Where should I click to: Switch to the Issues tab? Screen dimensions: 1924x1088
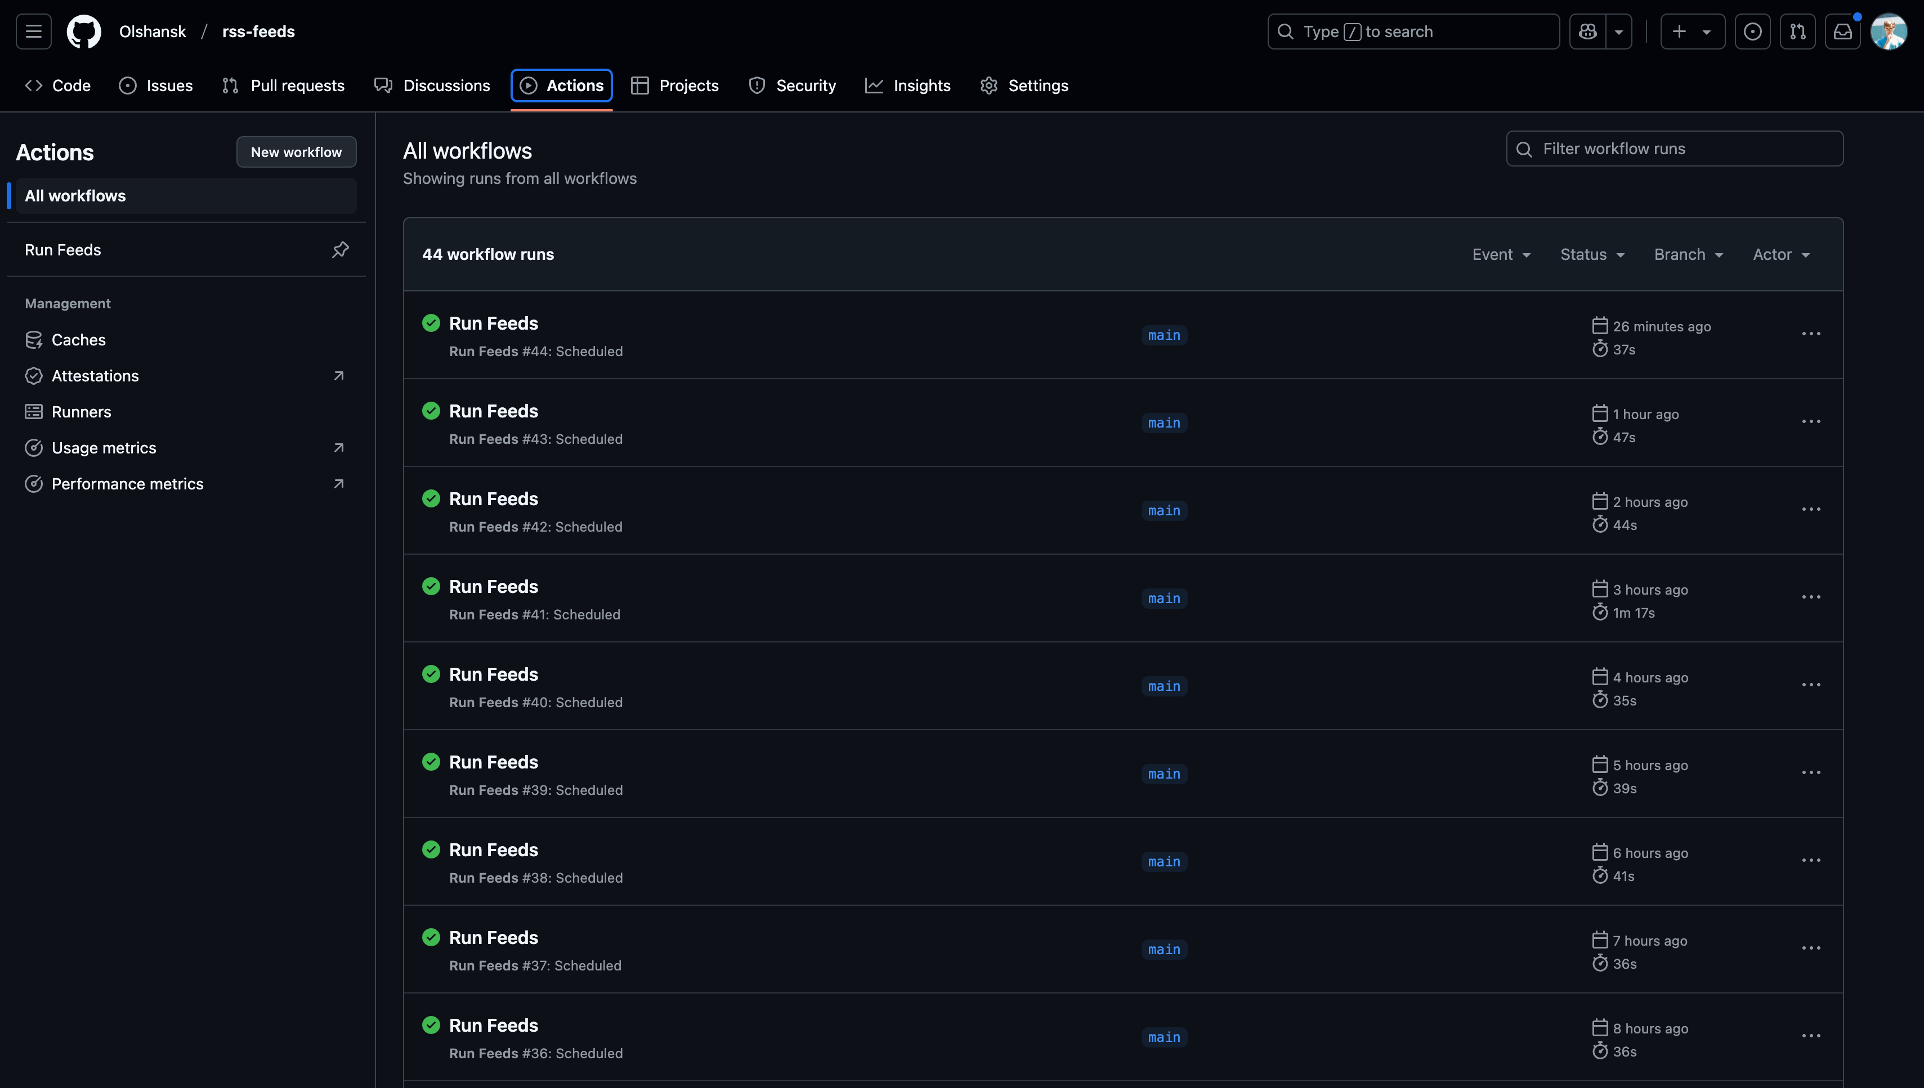point(155,85)
